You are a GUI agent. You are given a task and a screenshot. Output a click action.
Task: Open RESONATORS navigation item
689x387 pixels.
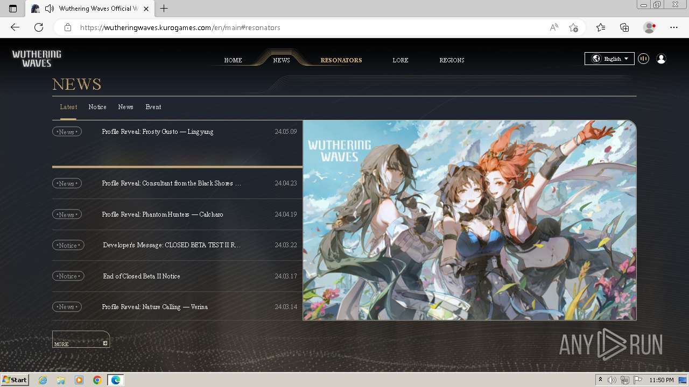click(341, 60)
